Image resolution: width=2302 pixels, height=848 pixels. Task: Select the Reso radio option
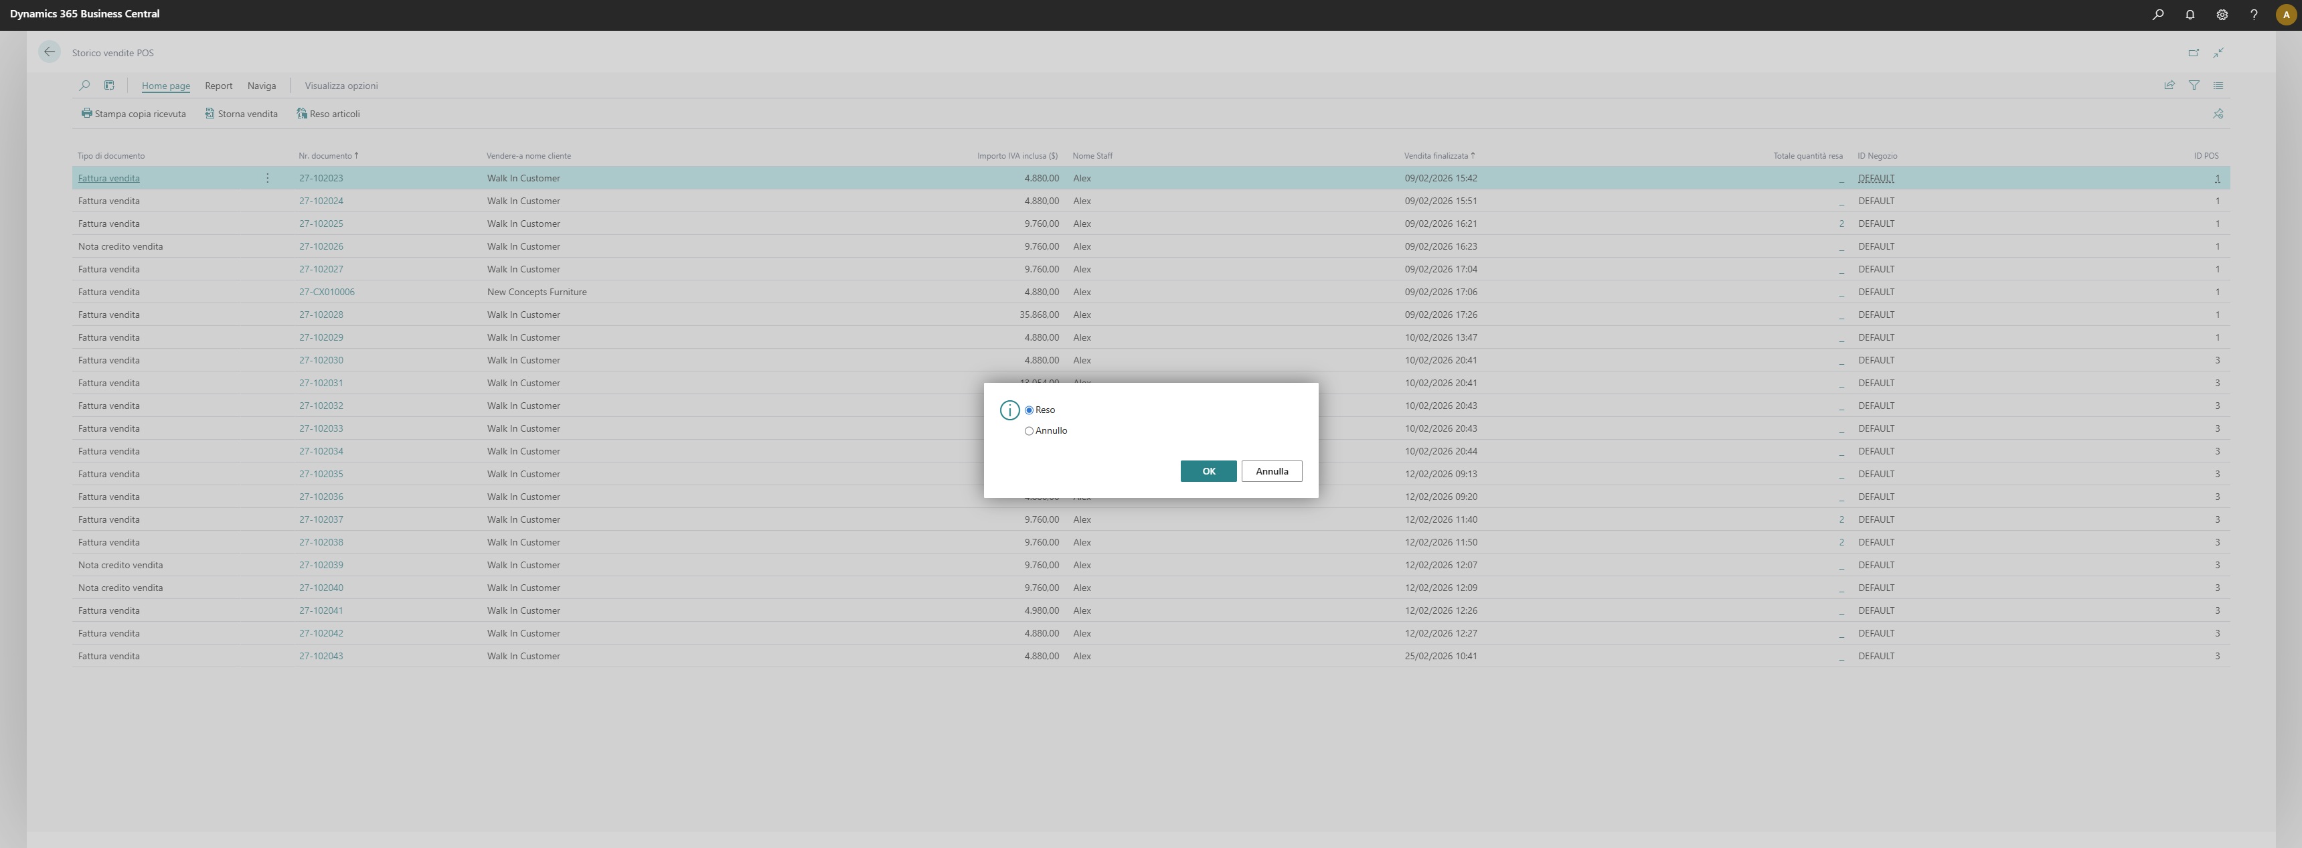[1029, 410]
